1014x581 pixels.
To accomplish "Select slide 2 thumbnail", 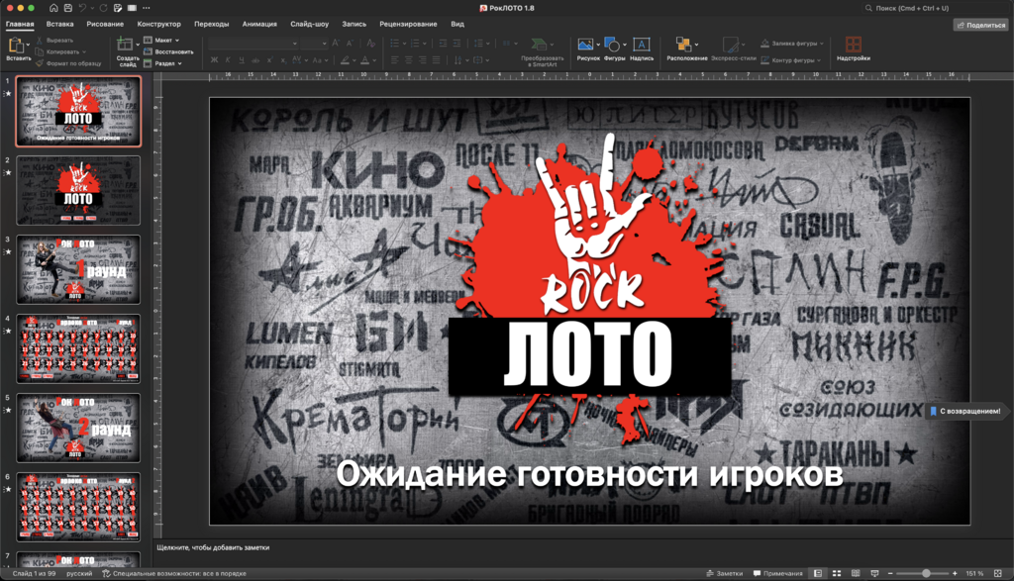I will tap(78, 191).
